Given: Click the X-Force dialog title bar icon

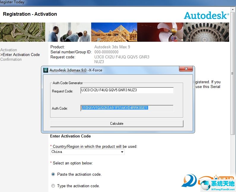Looking at the screenshot, I should [46, 70].
